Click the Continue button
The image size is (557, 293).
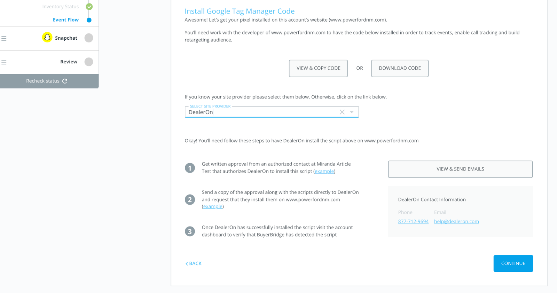513,263
